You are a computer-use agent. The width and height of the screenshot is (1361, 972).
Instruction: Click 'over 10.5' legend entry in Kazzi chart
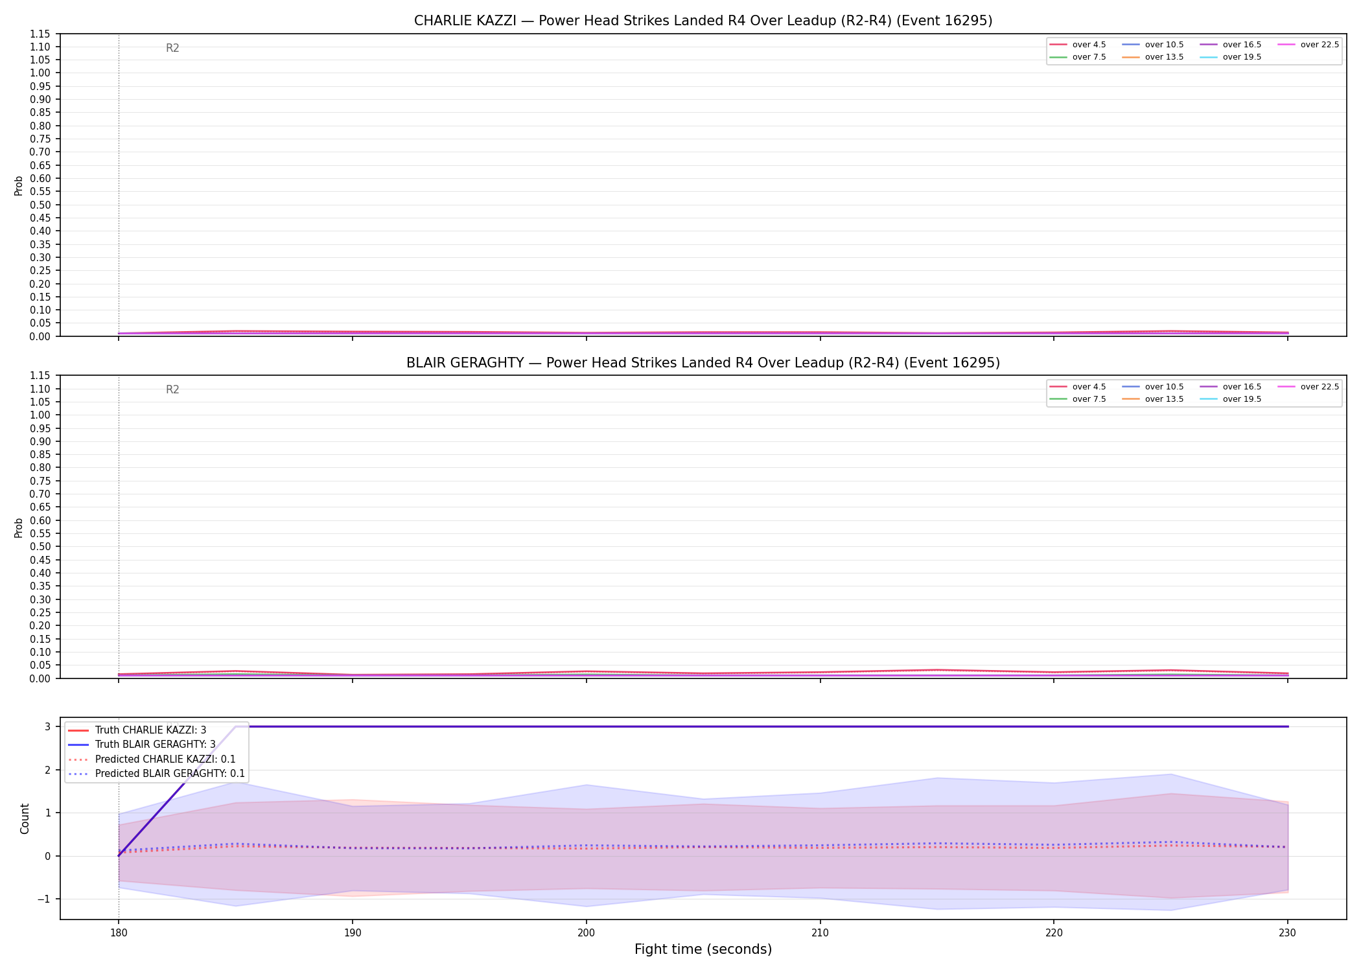click(1153, 45)
